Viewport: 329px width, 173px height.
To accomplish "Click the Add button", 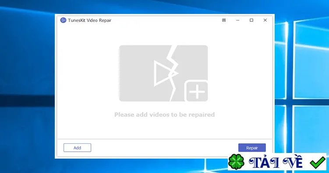I will (77, 148).
